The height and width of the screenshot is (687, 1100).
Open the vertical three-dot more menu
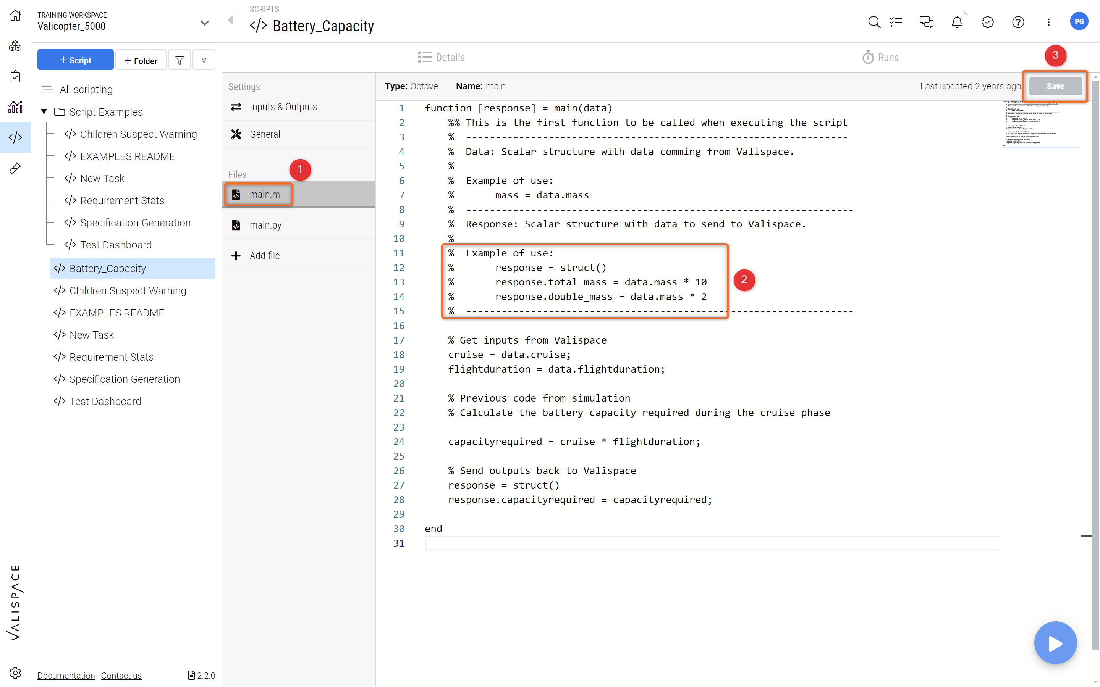point(1049,22)
